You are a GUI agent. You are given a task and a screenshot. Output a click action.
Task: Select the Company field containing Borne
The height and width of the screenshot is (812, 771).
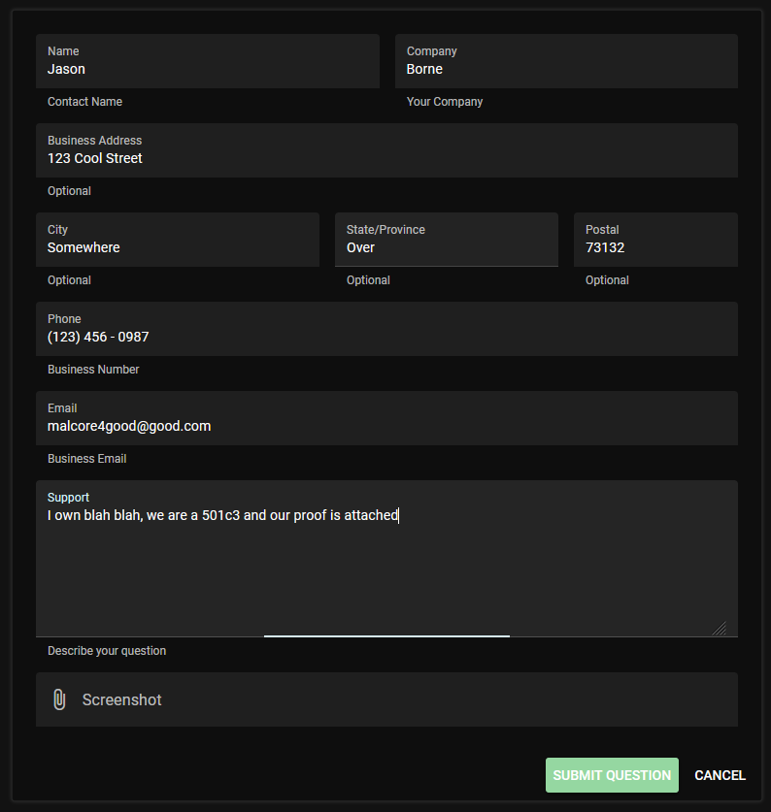pyautogui.click(x=566, y=61)
